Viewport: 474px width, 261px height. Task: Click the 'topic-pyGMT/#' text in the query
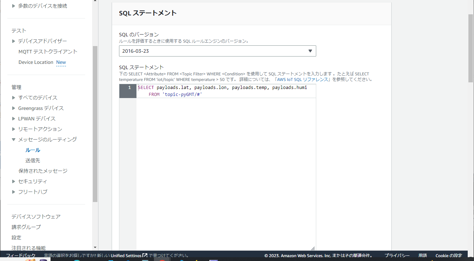(x=182, y=94)
